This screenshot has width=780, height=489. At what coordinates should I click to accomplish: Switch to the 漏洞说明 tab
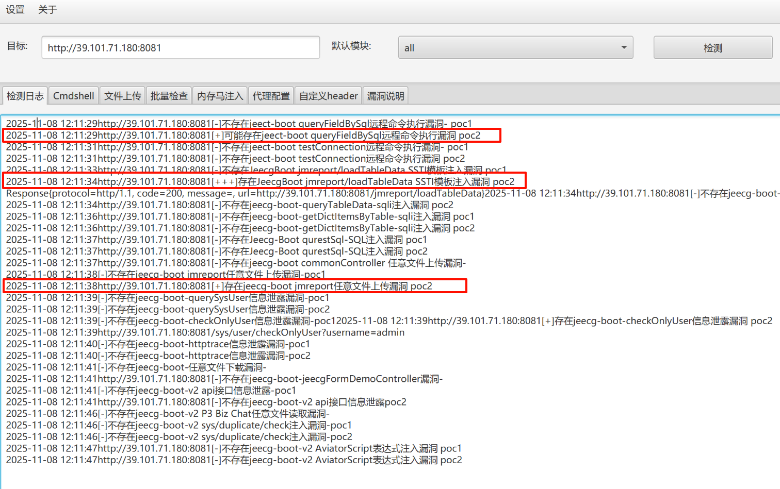click(385, 95)
